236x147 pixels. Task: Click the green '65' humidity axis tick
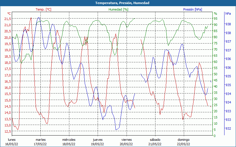click(x=216, y=56)
